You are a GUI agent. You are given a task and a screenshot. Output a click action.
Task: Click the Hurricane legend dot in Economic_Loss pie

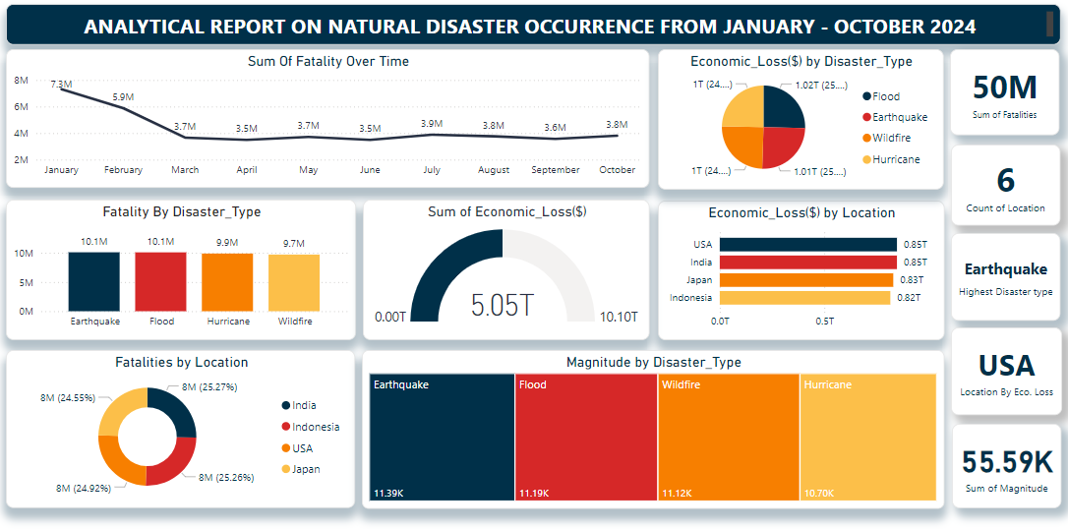click(x=866, y=159)
